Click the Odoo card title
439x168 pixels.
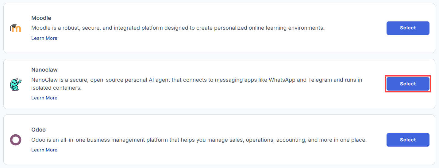38,130
